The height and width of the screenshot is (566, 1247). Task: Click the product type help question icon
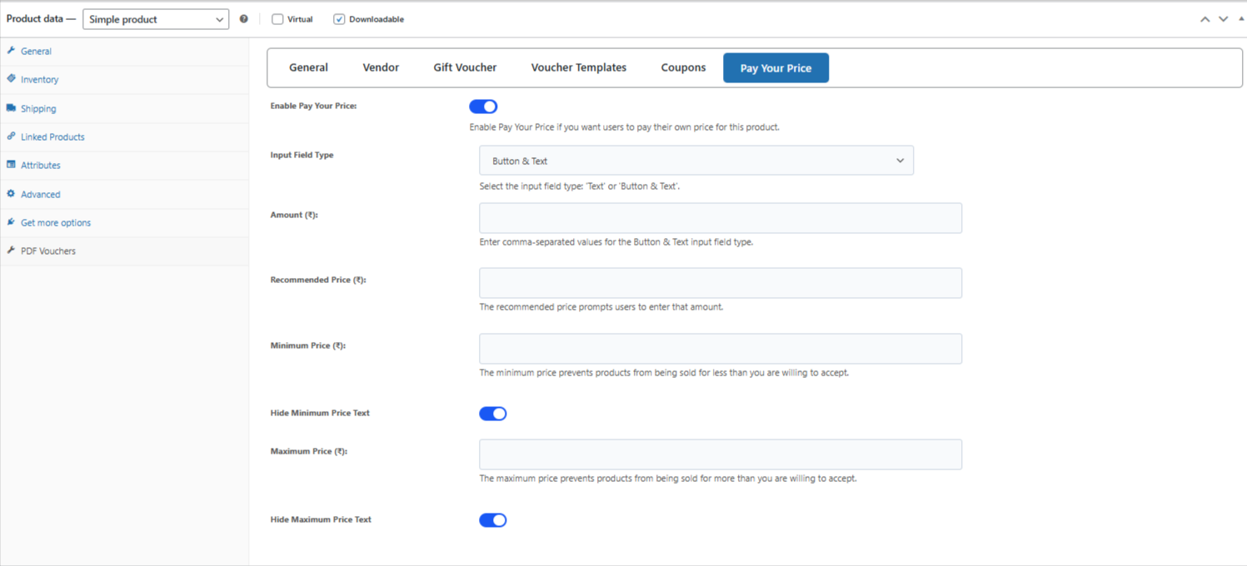pyautogui.click(x=244, y=19)
